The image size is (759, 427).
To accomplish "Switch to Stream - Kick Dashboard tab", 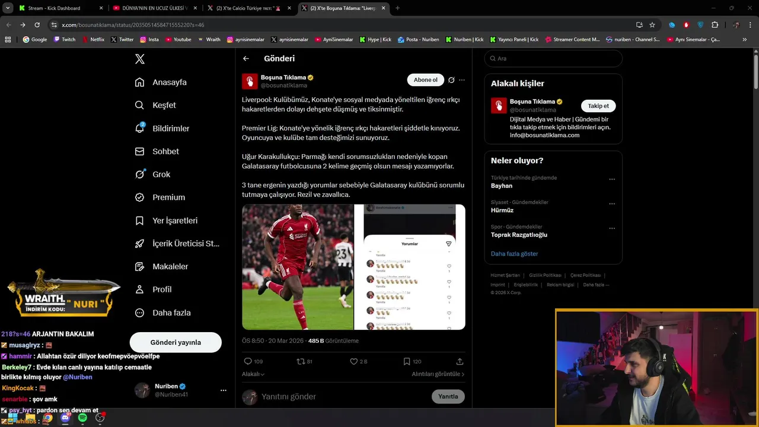I will (x=59, y=8).
